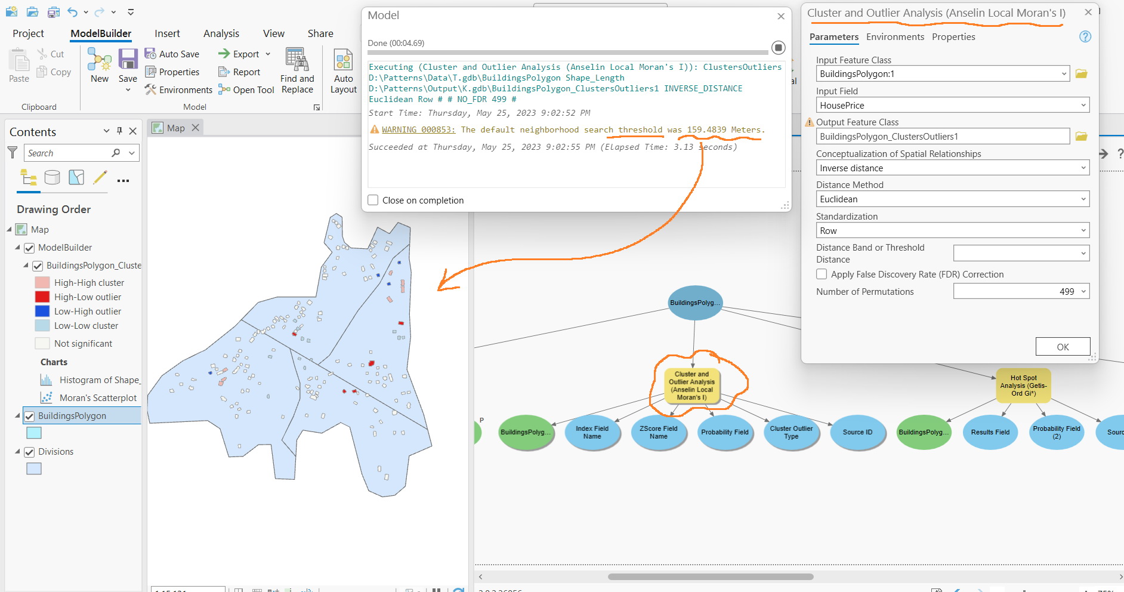
Task: Toggle Auto Save in ribbon
Action: [172, 54]
